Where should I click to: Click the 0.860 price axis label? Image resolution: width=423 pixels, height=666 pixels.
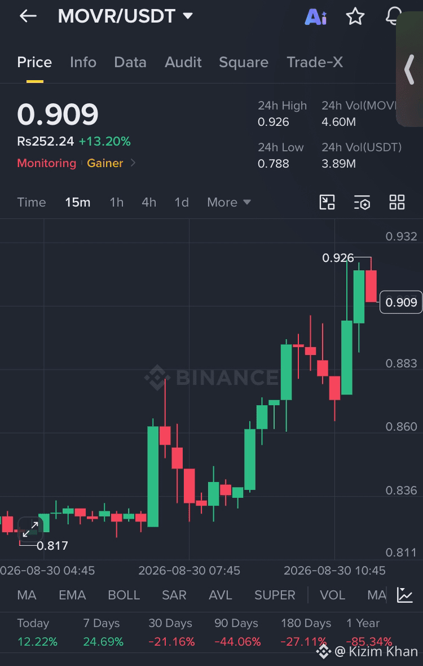[402, 427]
